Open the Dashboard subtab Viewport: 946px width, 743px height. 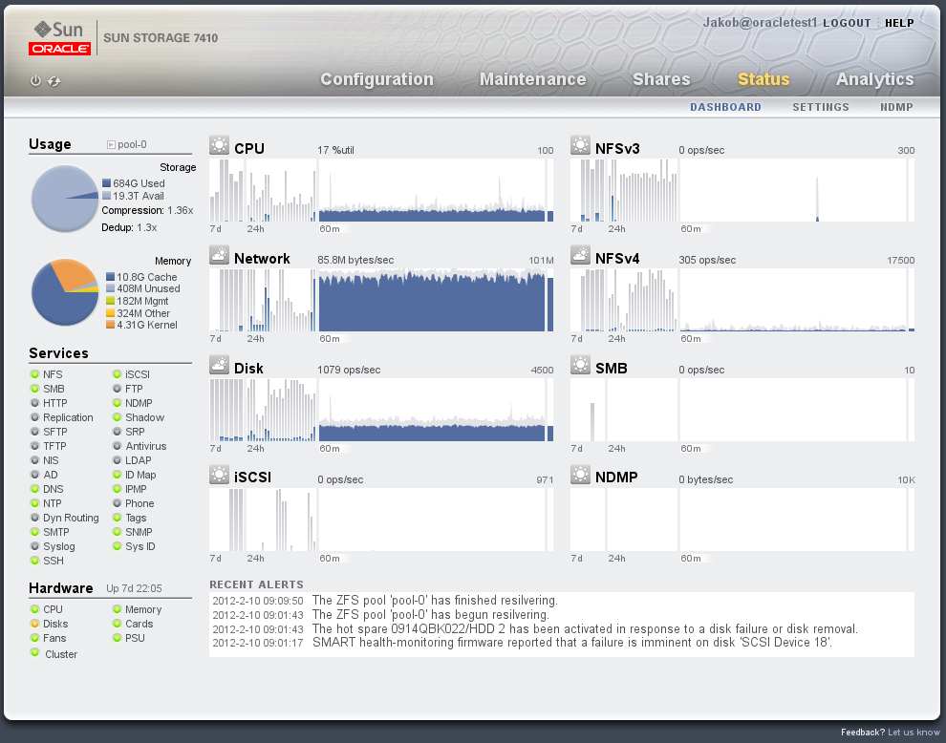(x=726, y=107)
